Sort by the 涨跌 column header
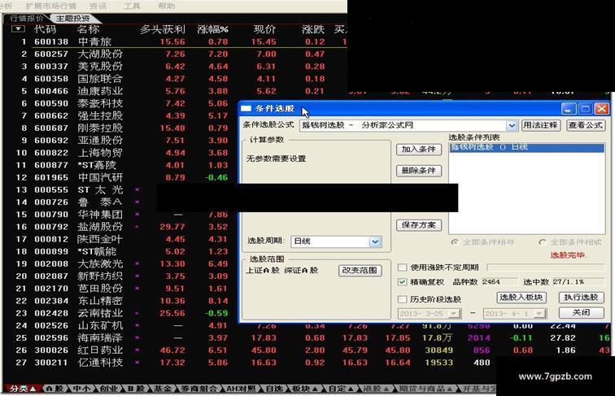Screen dimensions: 615x396 pos(313,29)
